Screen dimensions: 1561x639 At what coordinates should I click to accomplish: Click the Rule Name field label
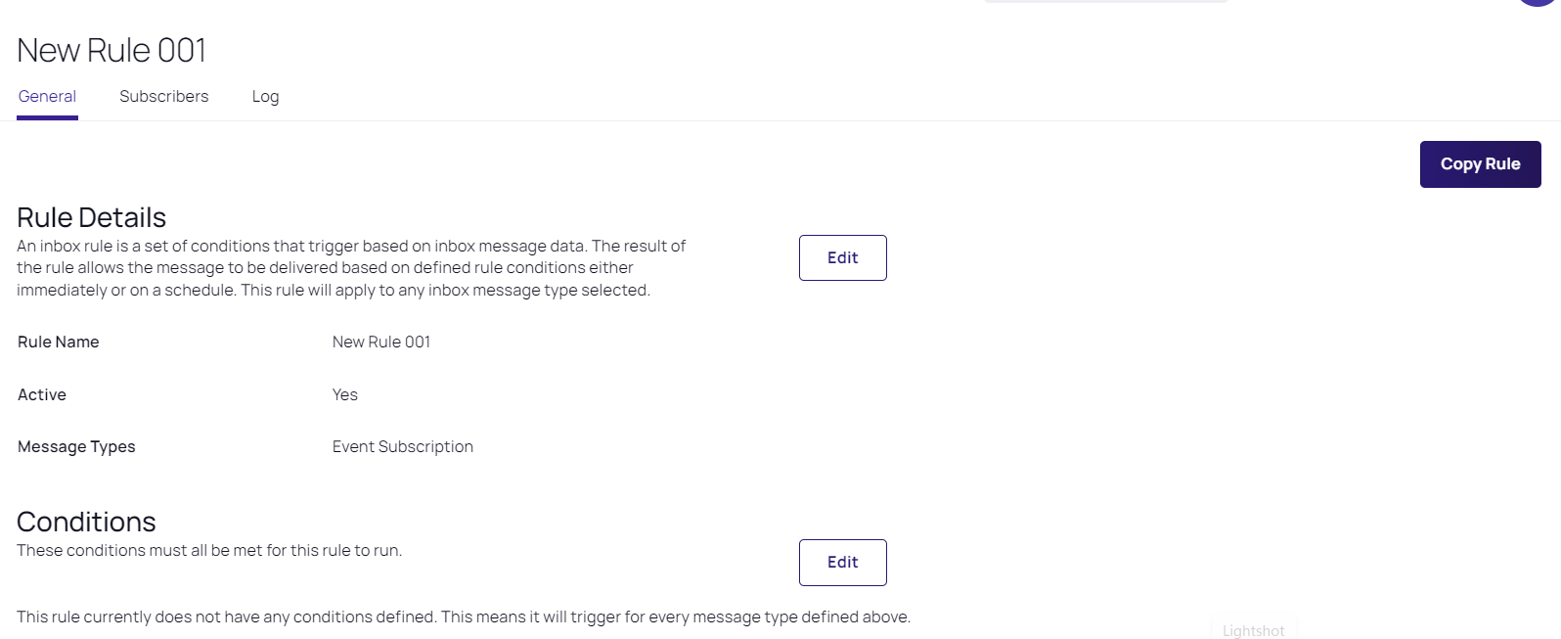(x=59, y=342)
